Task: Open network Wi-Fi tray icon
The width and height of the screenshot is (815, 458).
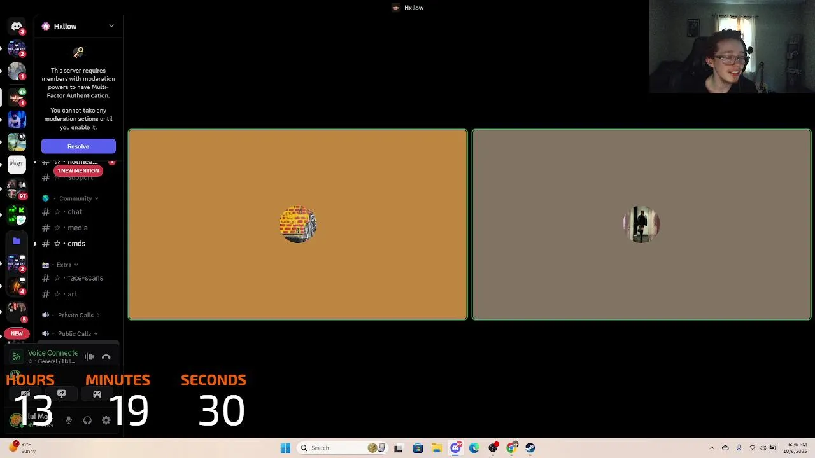Action: [753, 448]
